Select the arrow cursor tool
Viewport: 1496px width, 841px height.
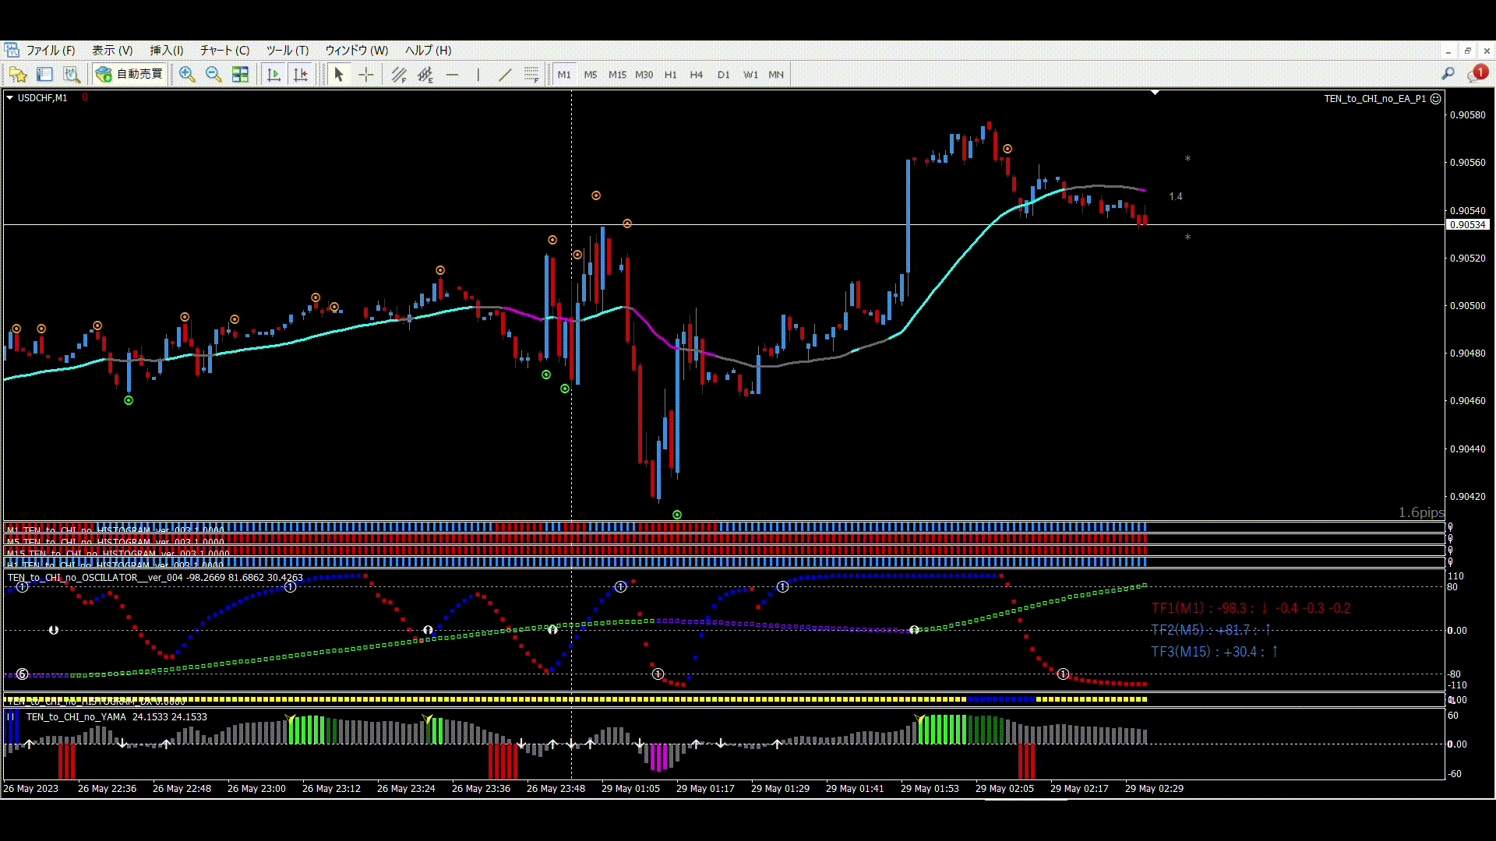338,74
